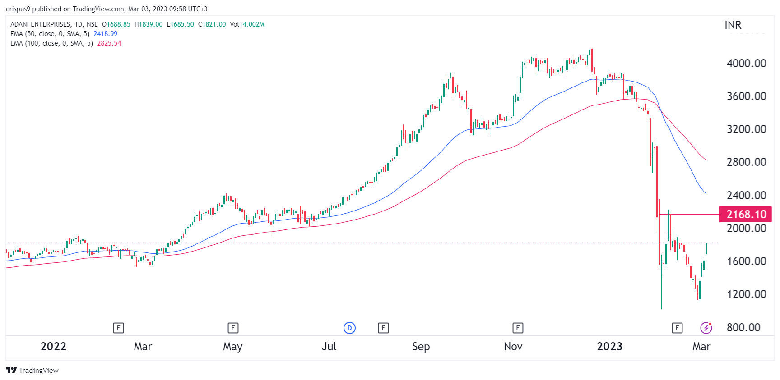Click the 2022 label on time axis
780x380 pixels.
[53, 346]
